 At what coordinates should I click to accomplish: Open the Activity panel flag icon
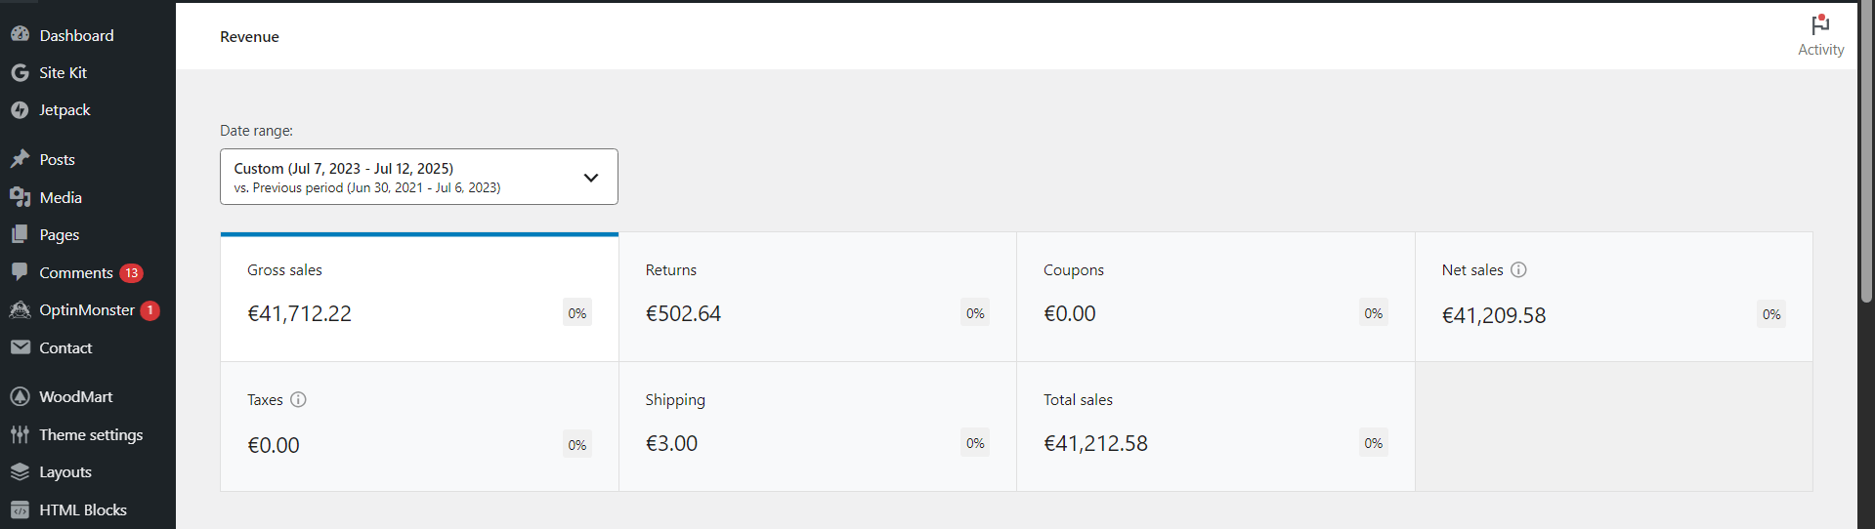1820,25
